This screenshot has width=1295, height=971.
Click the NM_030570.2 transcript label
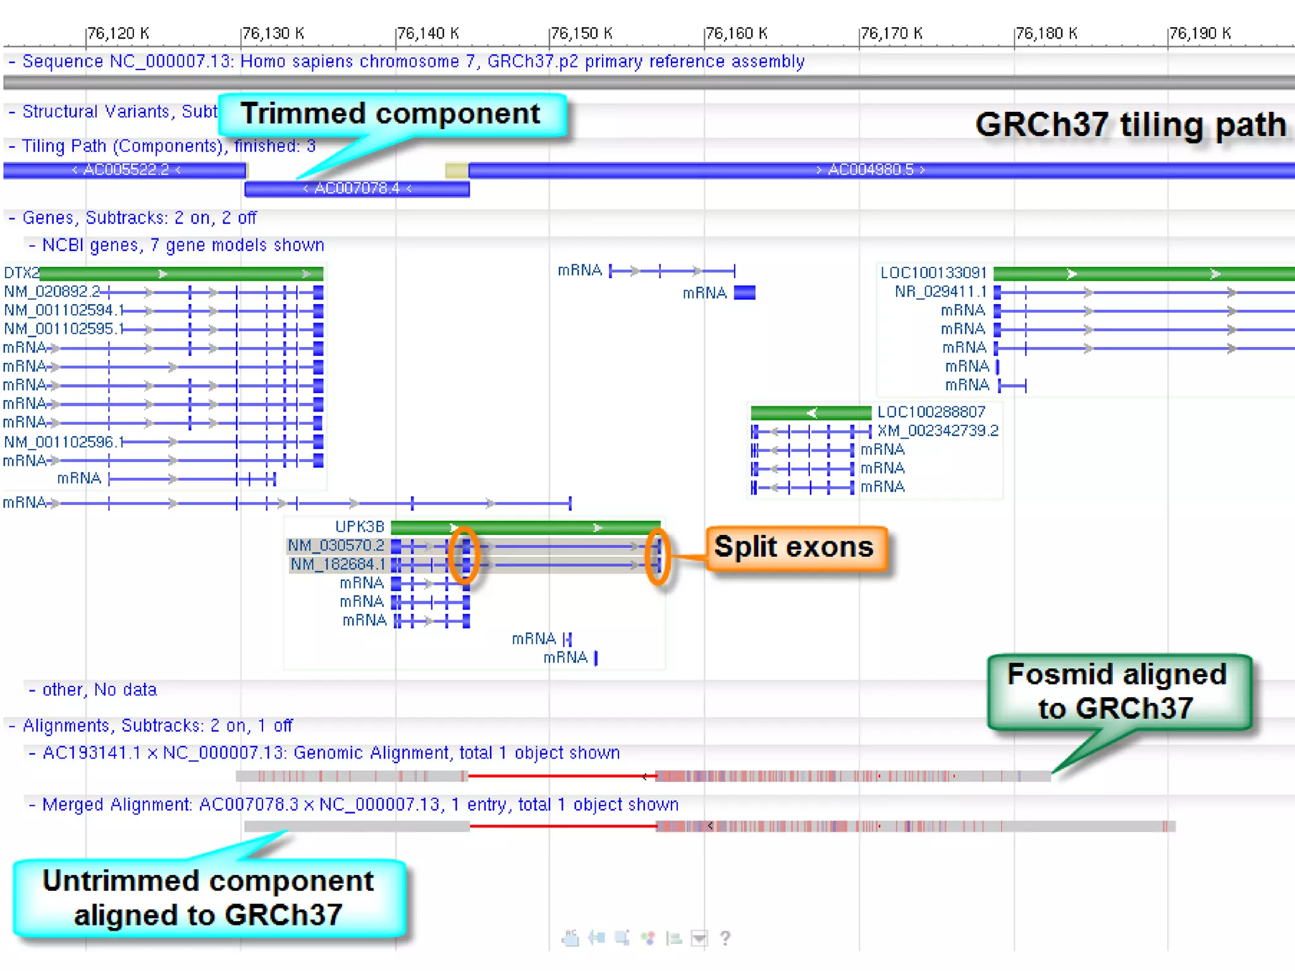[336, 546]
